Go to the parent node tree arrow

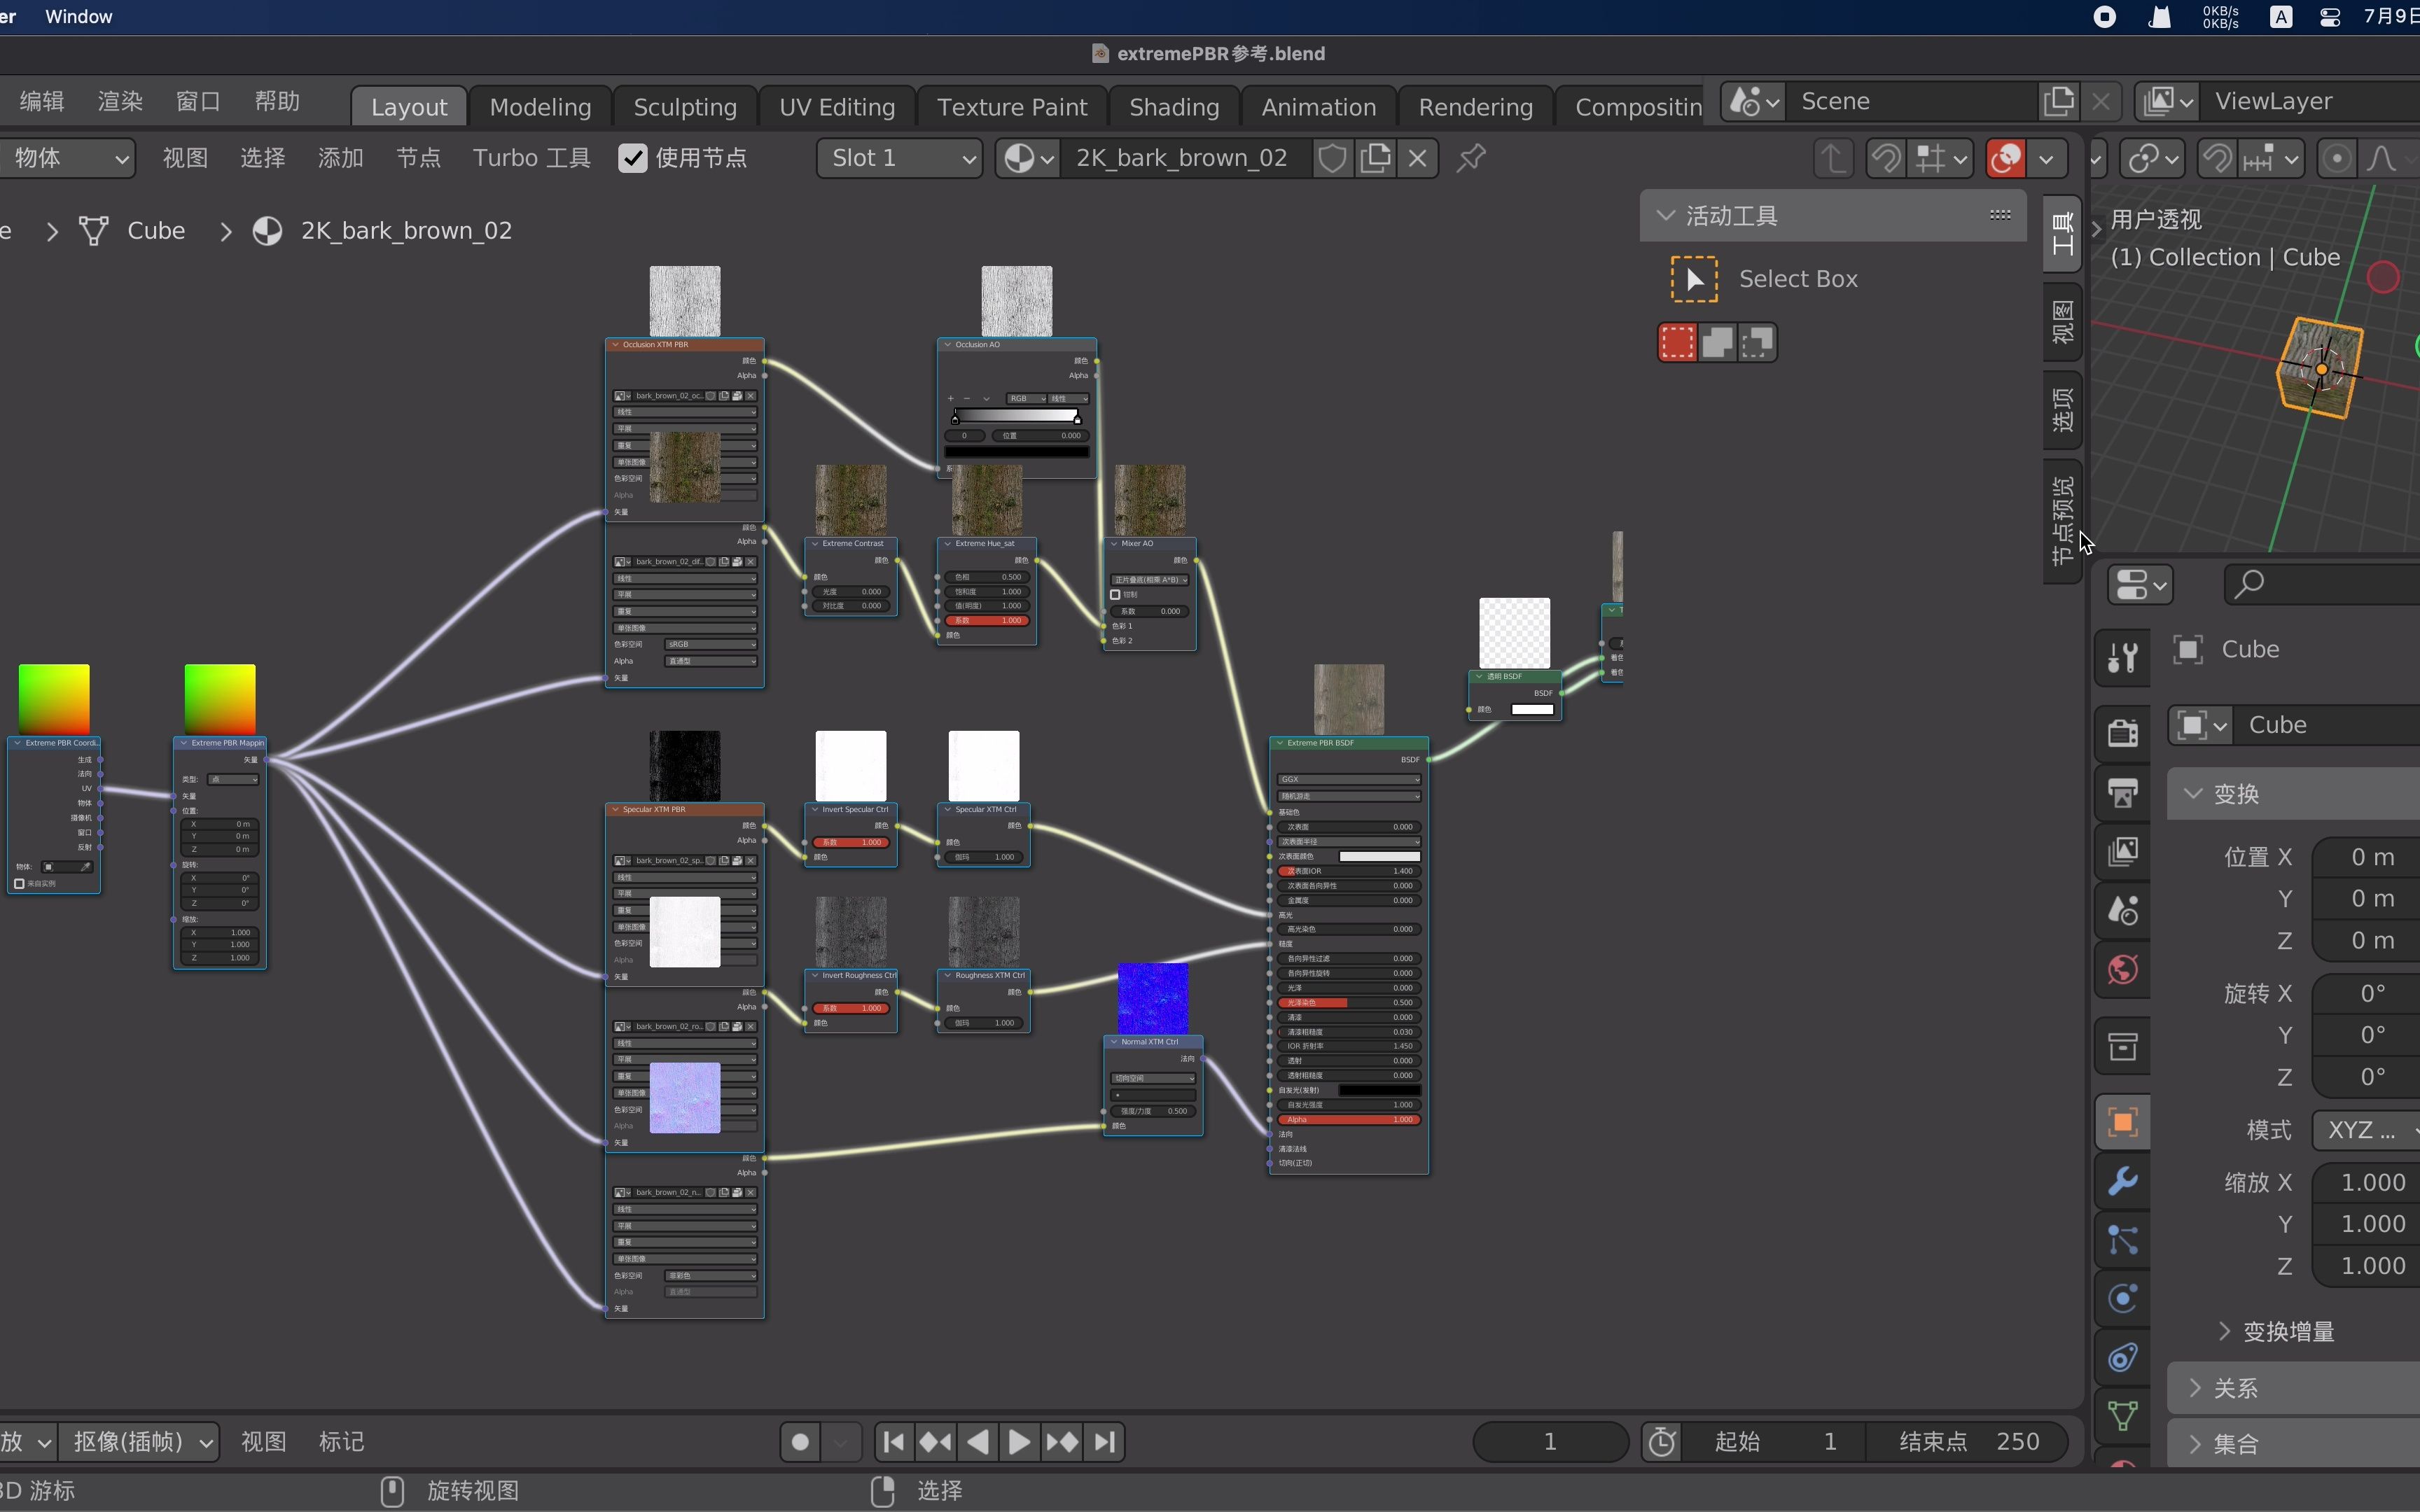(1833, 158)
